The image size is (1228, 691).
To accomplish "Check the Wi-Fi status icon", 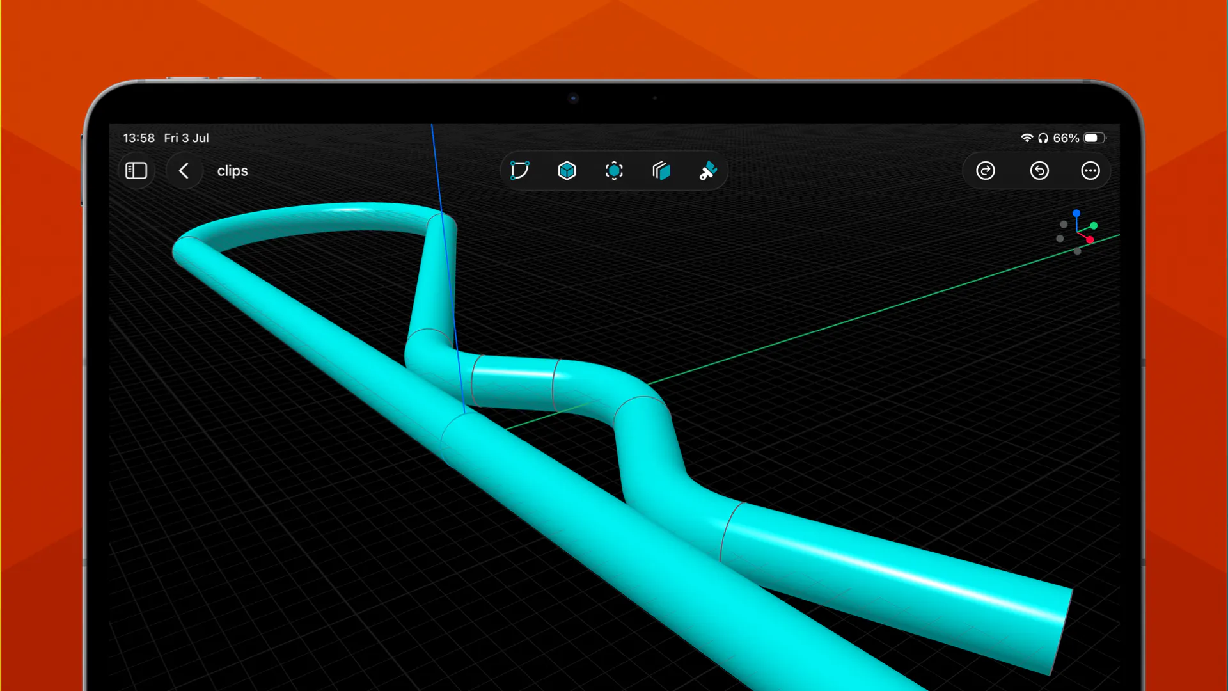I will pos(1027,138).
